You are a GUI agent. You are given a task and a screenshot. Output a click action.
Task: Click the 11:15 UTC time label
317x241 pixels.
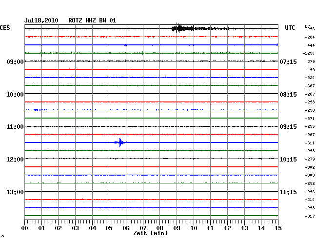tap(288, 192)
